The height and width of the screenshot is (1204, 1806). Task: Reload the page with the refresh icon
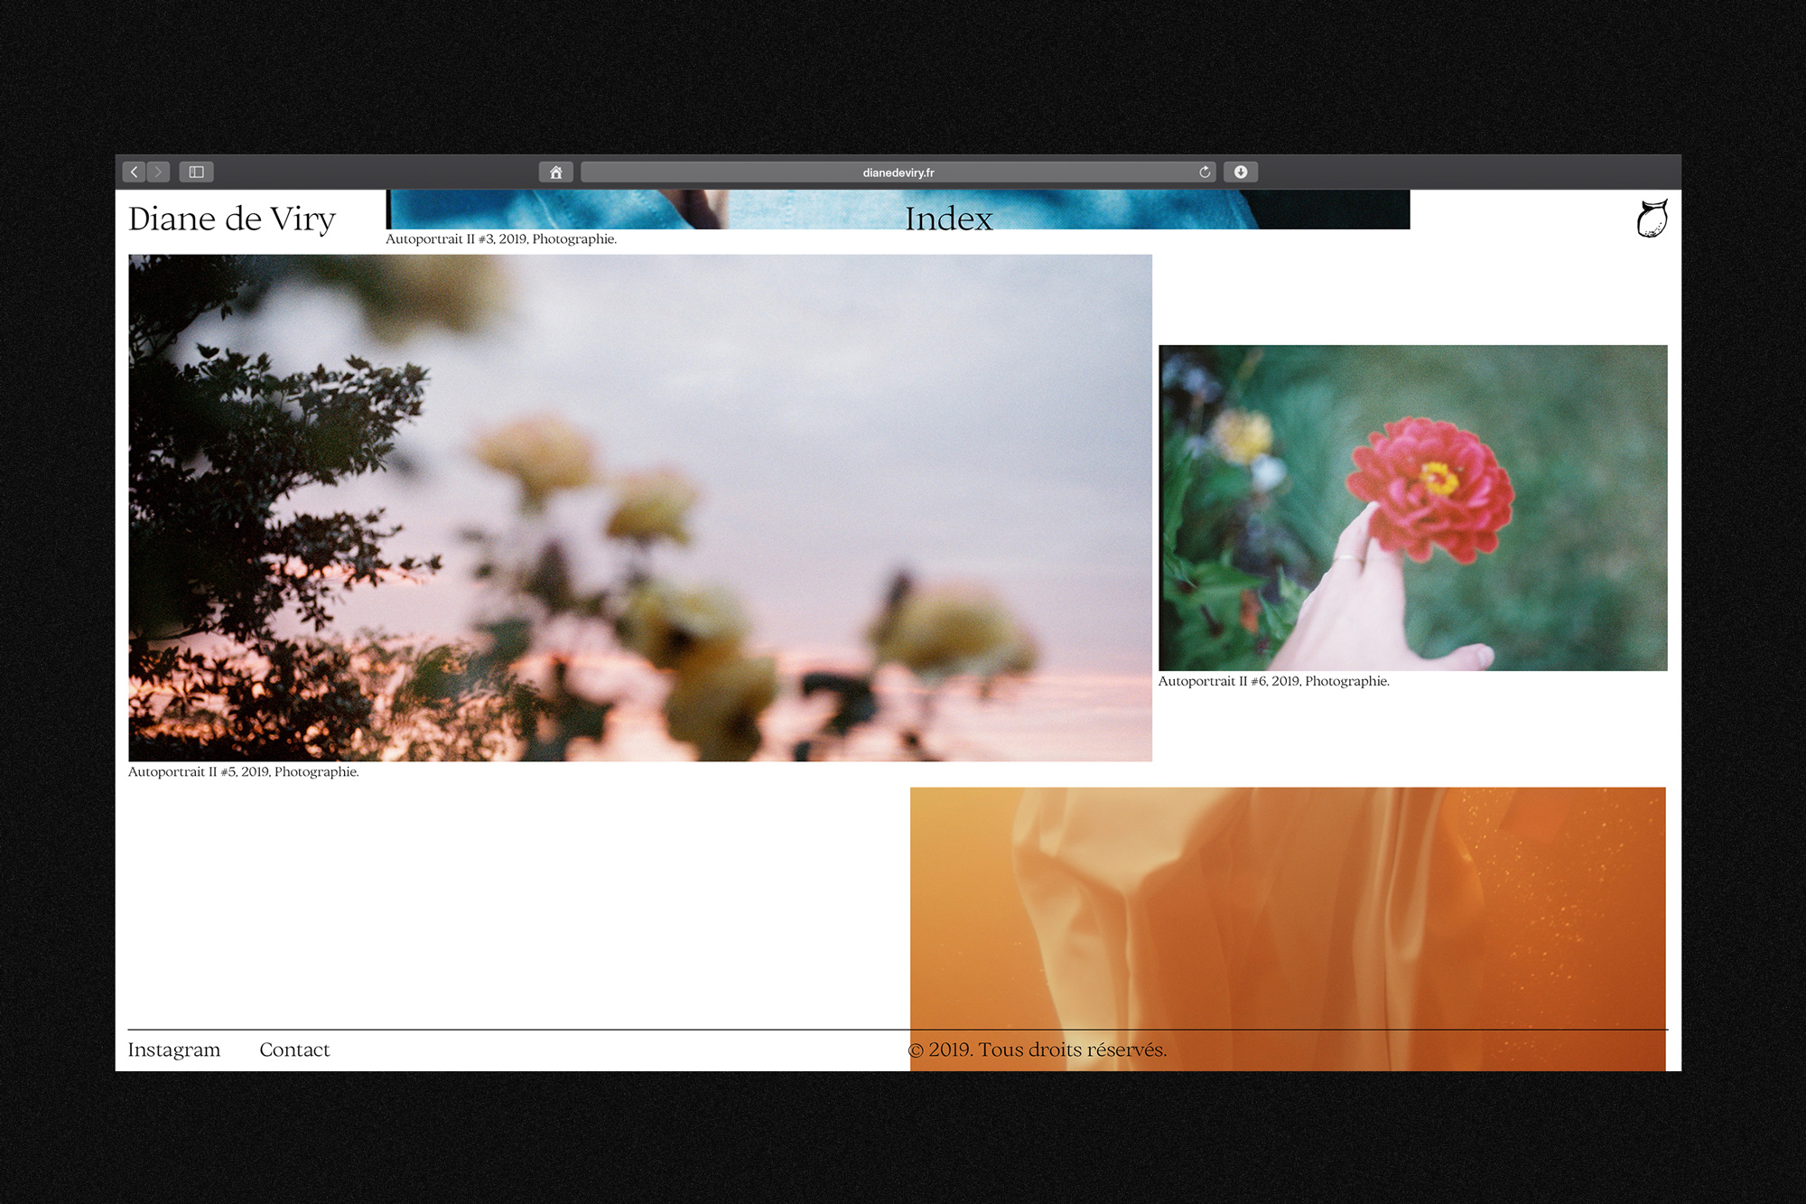1204,172
